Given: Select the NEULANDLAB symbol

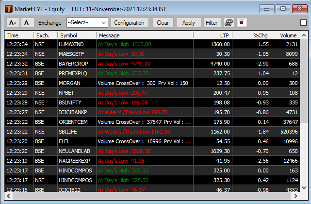Looking at the screenshot, I should pyautogui.click(x=74, y=151).
